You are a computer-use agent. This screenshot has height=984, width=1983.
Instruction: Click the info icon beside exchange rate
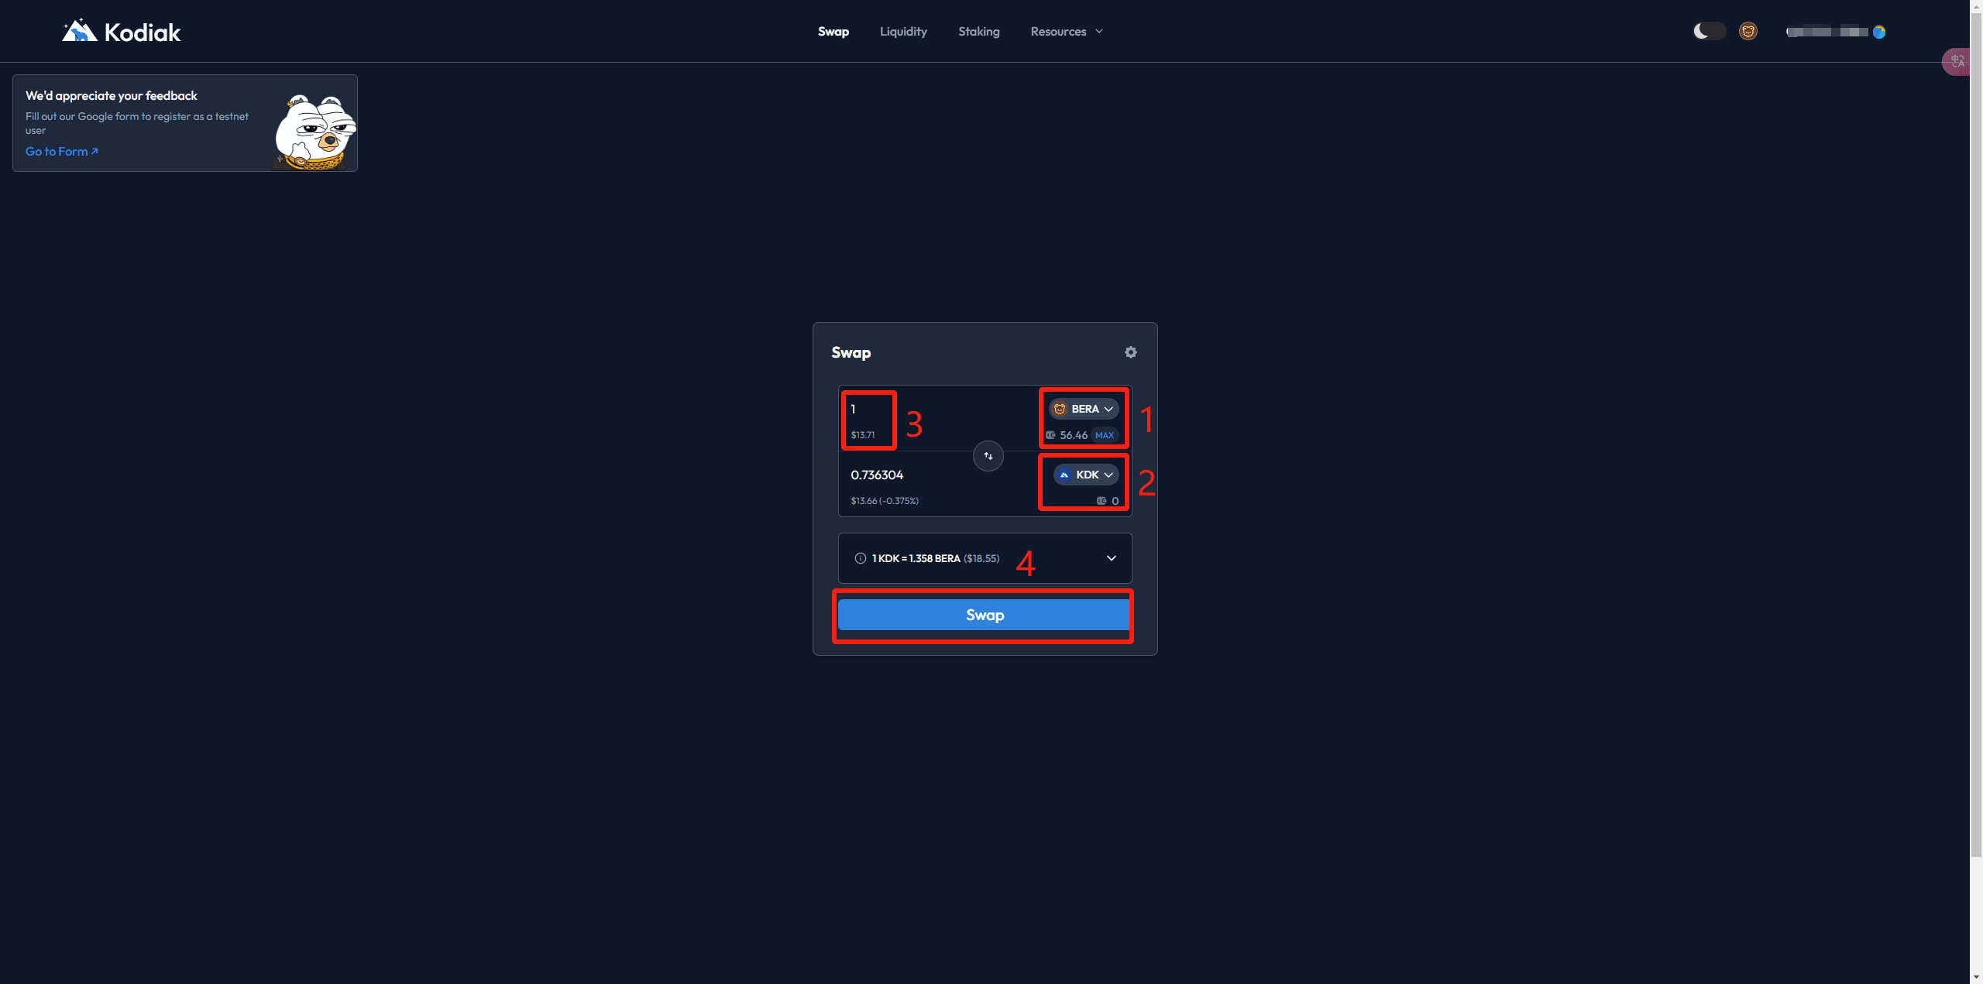pos(860,558)
